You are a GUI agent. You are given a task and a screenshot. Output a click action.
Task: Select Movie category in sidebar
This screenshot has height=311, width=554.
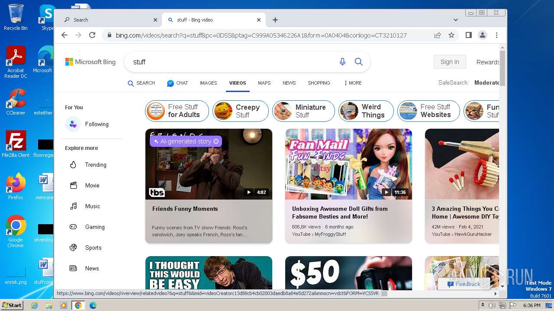tap(84, 185)
